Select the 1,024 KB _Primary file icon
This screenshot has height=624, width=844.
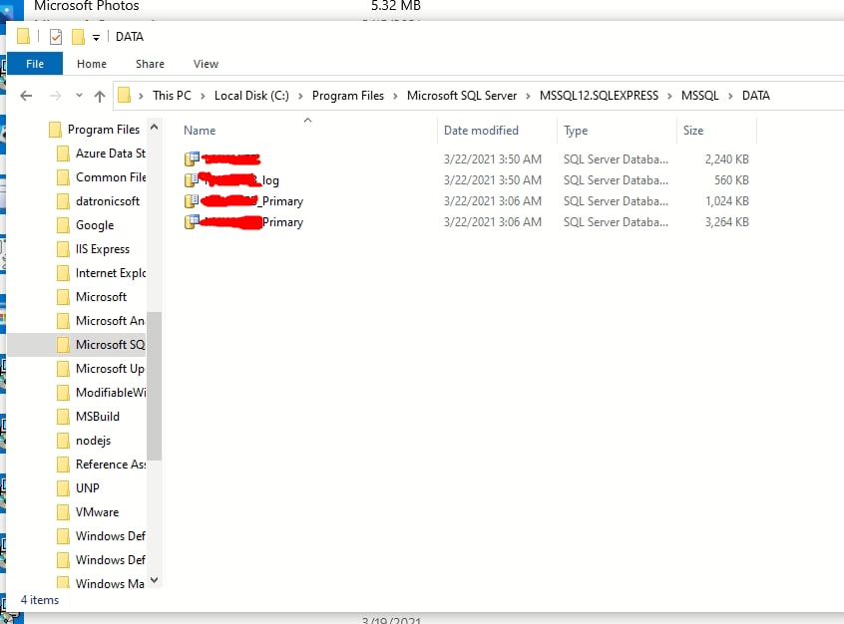[x=192, y=200]
